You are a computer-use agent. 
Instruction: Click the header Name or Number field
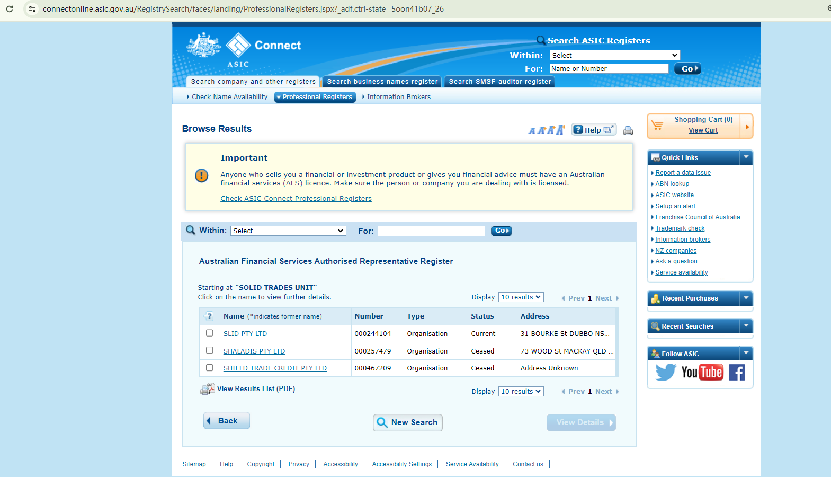click(609, 69)
